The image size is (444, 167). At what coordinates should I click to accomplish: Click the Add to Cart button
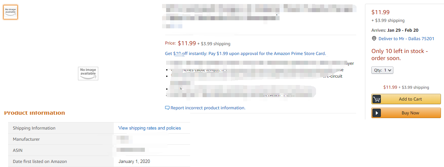406,99
